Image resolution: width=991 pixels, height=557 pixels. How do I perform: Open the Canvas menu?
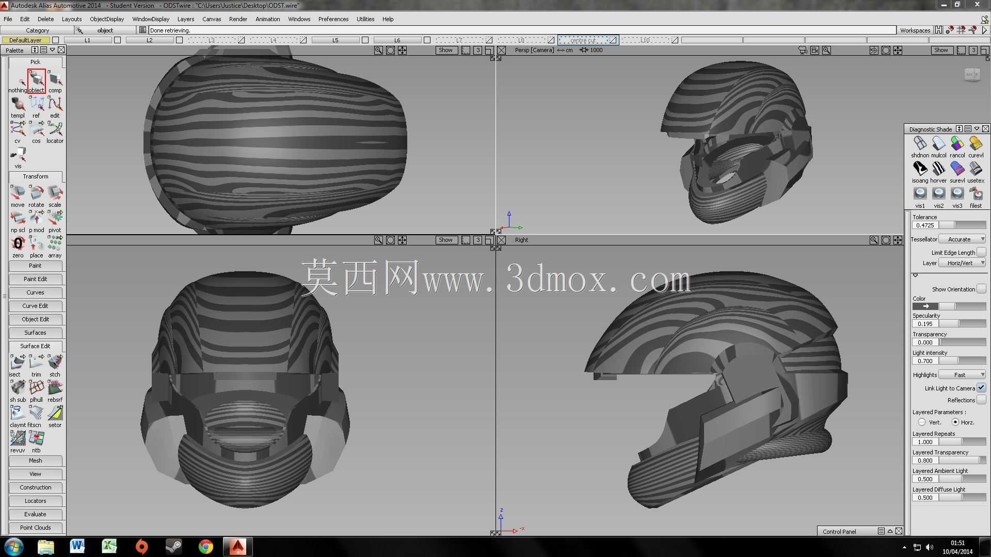coord(212,19)
